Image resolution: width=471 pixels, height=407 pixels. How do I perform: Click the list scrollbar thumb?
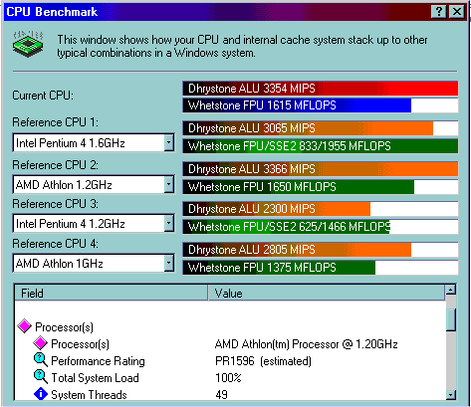pos(451,319)
